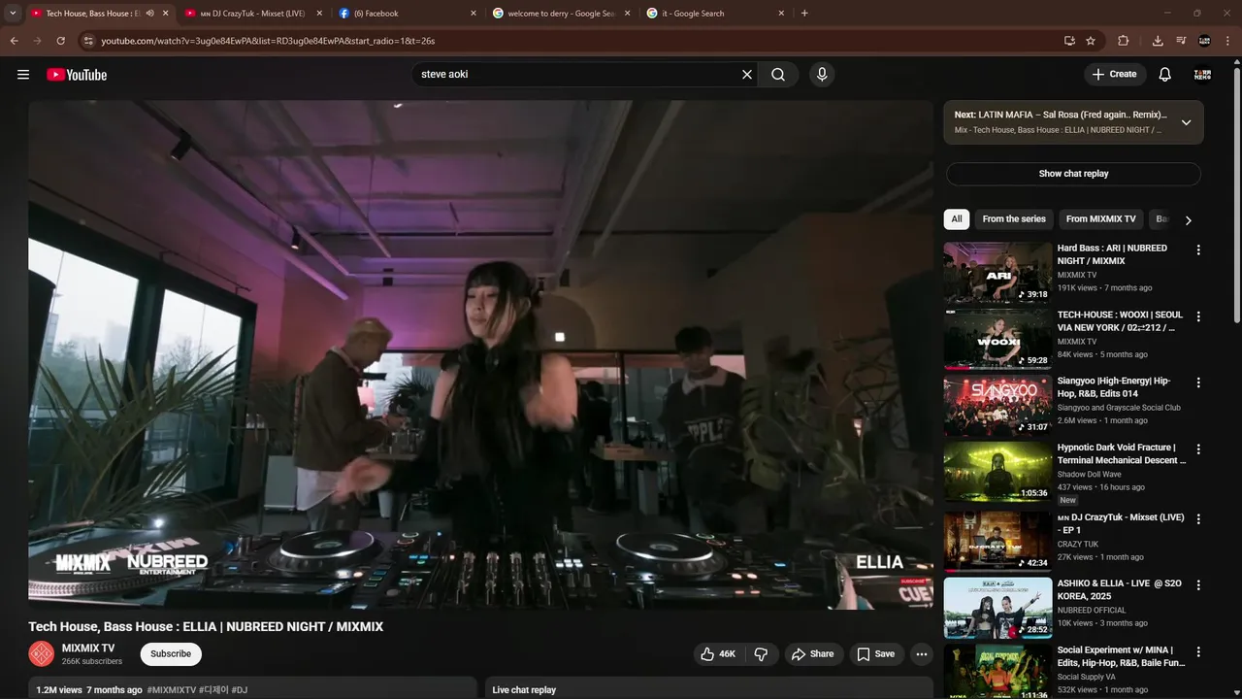Open options for Hypnotic Dark Void Fracture
The height and width of the screenshot is (699, 1242).
(x=1198, y=449)
